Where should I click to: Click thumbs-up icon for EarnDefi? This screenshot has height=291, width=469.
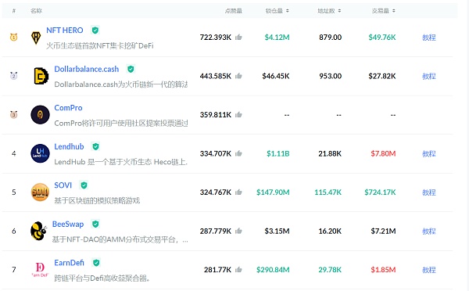click(238, 270)
